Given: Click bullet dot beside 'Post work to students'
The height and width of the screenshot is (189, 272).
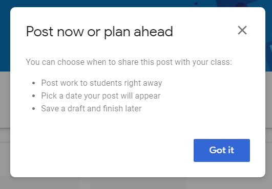Looking at the screenshot, I should [x=34, y=83].
